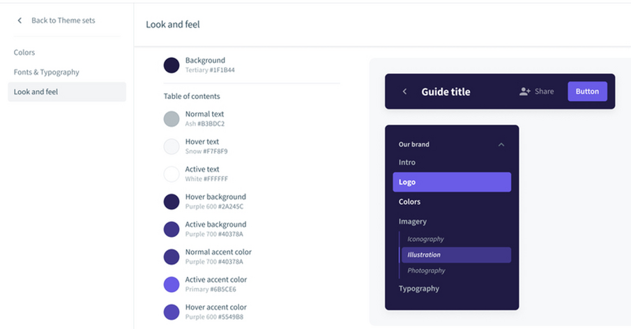Viewport: 631px width, 329px height.
Task: Click Photography sub-item in preview
Action: click(x=426, y=270)
